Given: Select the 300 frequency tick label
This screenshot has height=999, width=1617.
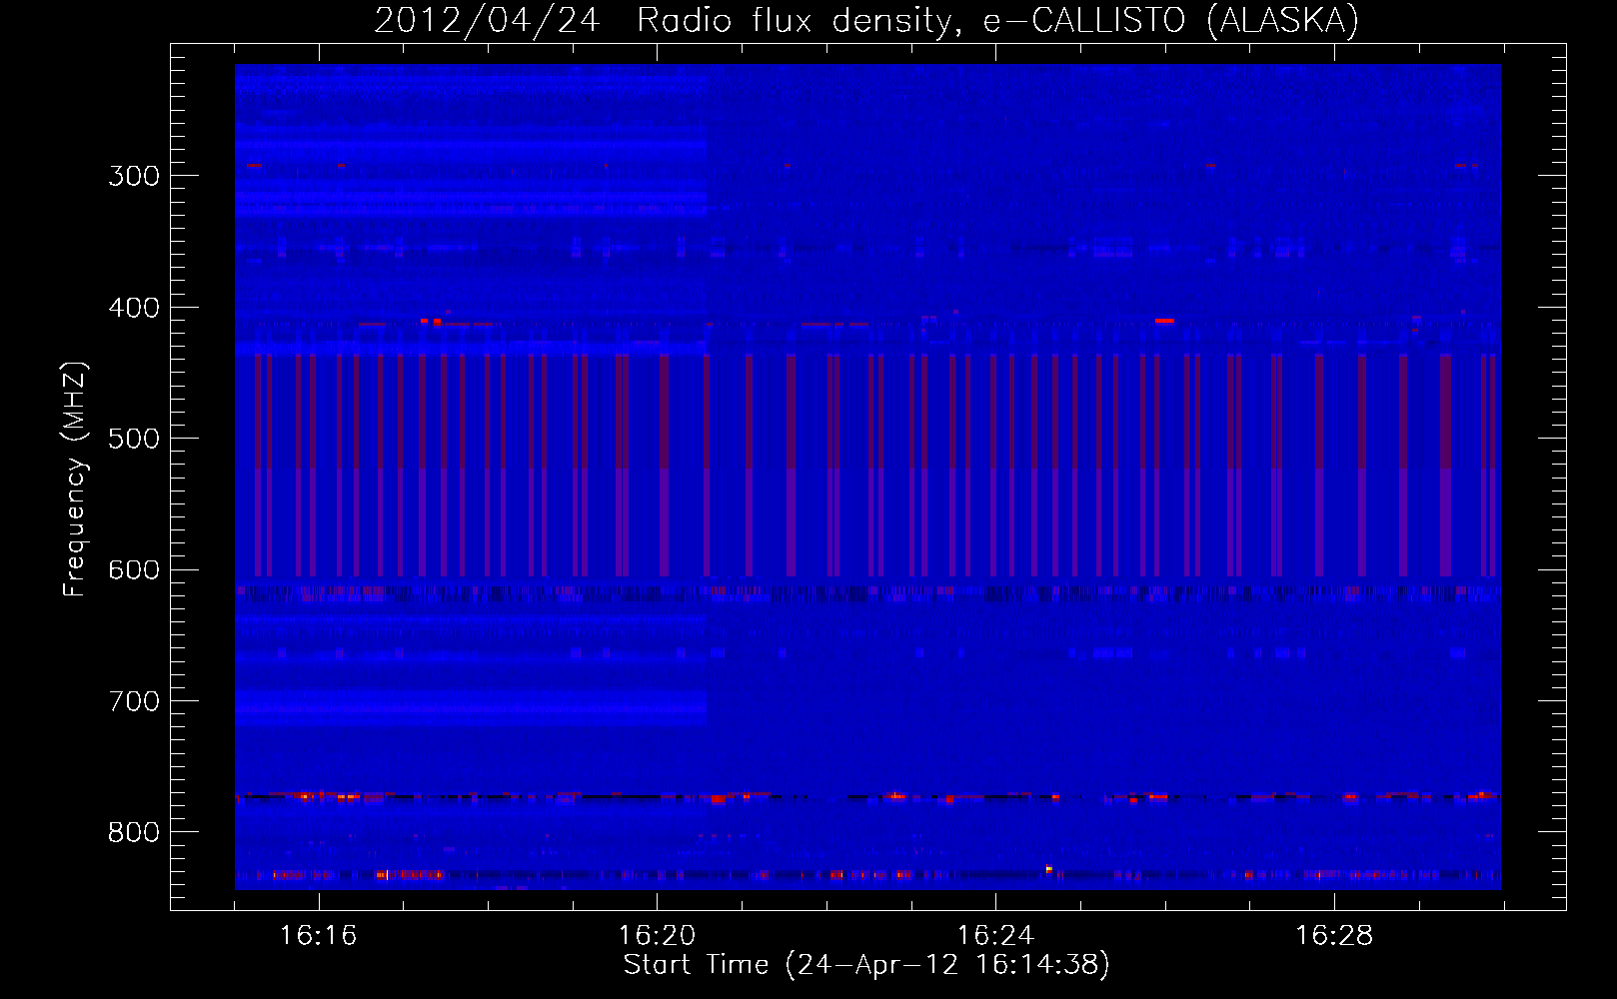Looking at the screenshot, I should pos(134,176).
